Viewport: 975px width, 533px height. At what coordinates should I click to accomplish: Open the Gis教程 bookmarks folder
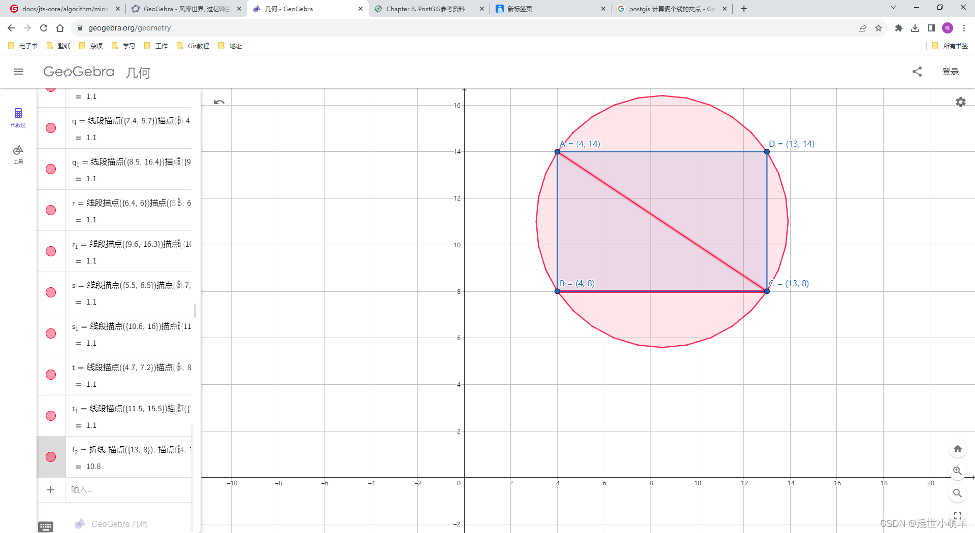193,46
